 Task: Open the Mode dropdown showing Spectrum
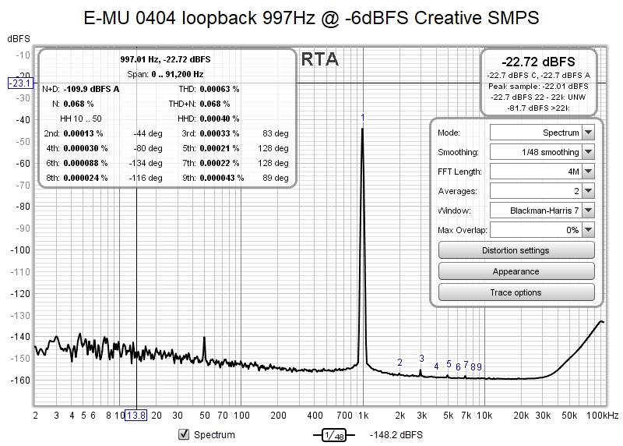(x=542, y=133)
